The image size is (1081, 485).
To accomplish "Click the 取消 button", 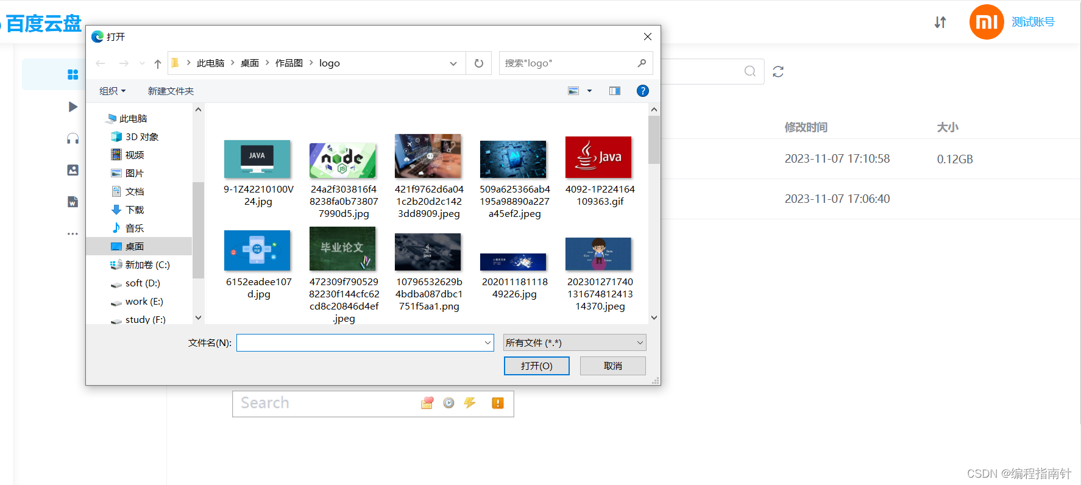I will (612, 366).
